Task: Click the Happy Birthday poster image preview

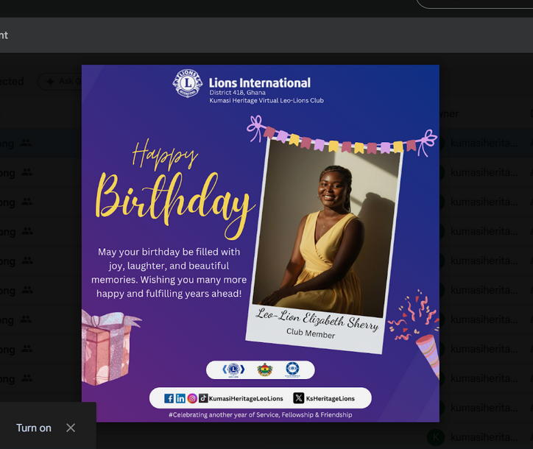Action: [261, 244]
